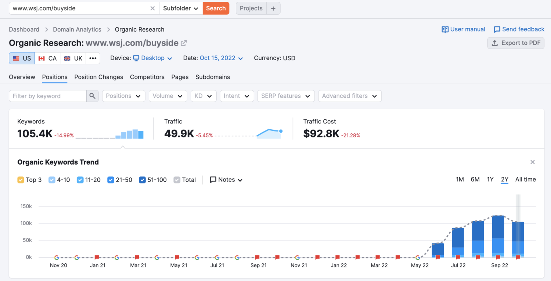
Task: Click the Google marker at May 22
Action: [418, 257]
